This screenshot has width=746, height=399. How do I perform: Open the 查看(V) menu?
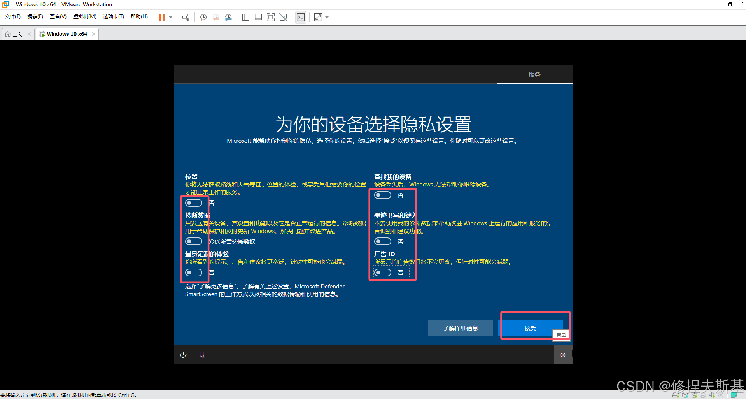[58, 16]
